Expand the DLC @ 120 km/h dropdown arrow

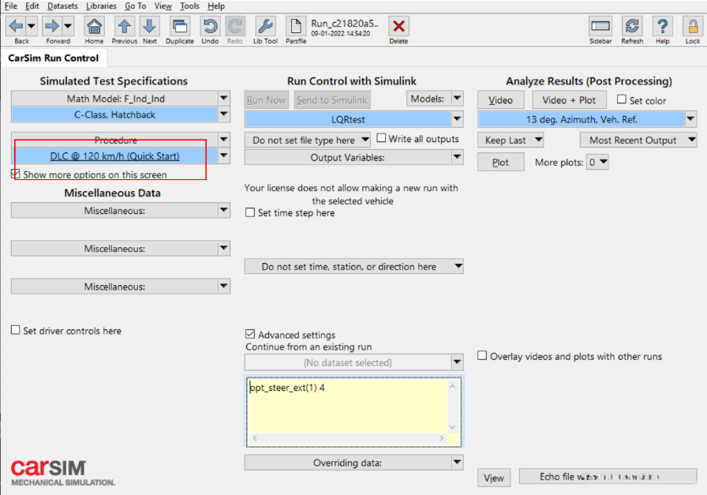pos(223,156)
